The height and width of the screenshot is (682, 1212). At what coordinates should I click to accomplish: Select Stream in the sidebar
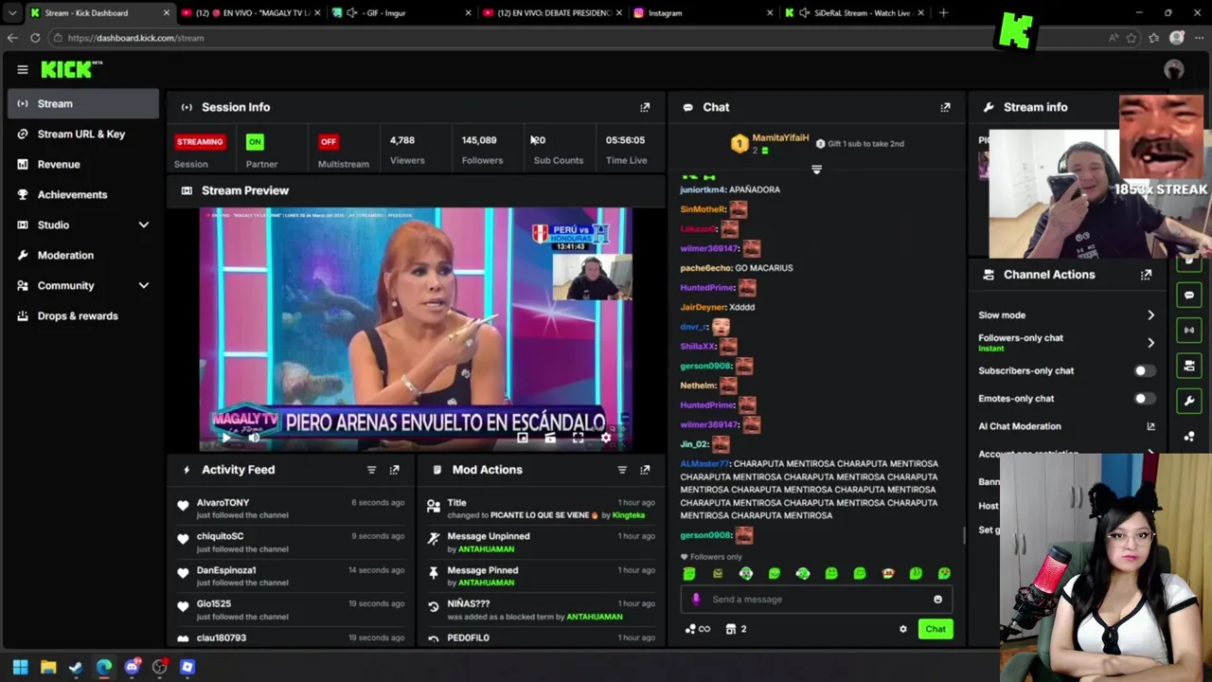point(83,104)
